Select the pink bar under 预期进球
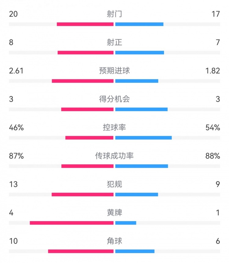229x263 pixels. pos(83,81)
